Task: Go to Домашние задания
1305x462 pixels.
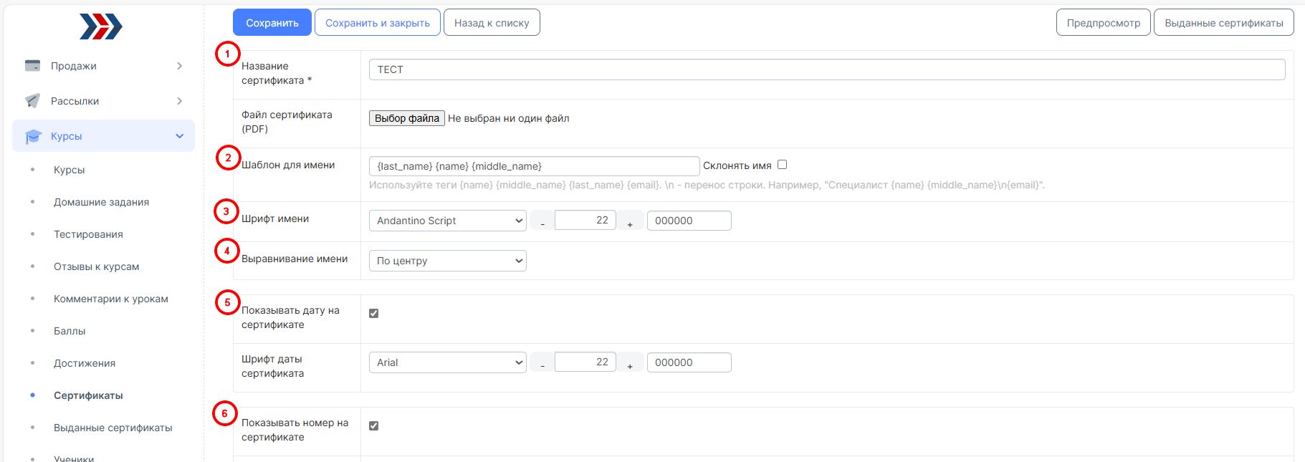Action: (101, 202)
